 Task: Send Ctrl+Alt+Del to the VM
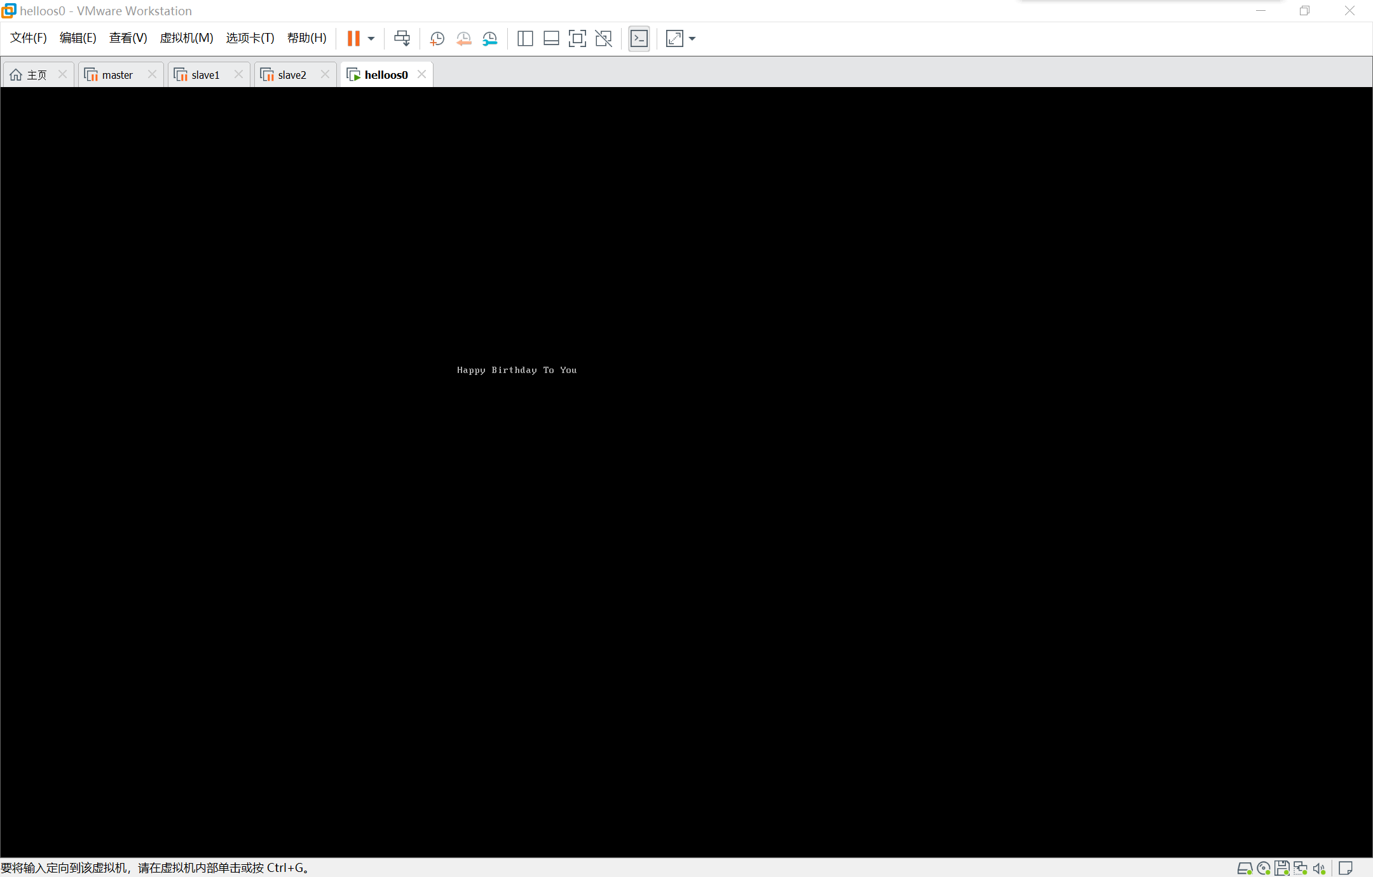click(x=402, y=39)
